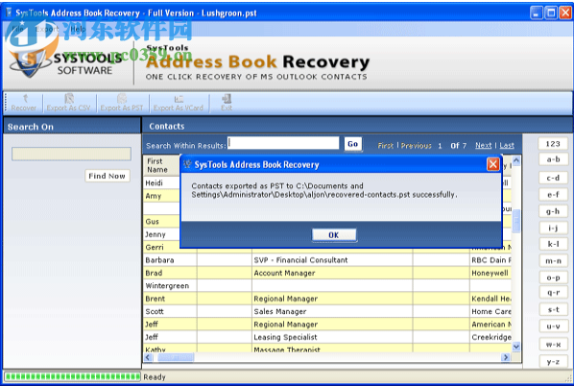This screenshot has width=574, height=386.
Task: Select the Brad contact row
Action: click(327, 273)
